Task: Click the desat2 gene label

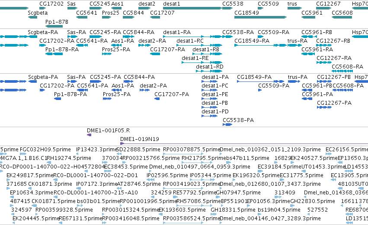Action: coord(147,4)
